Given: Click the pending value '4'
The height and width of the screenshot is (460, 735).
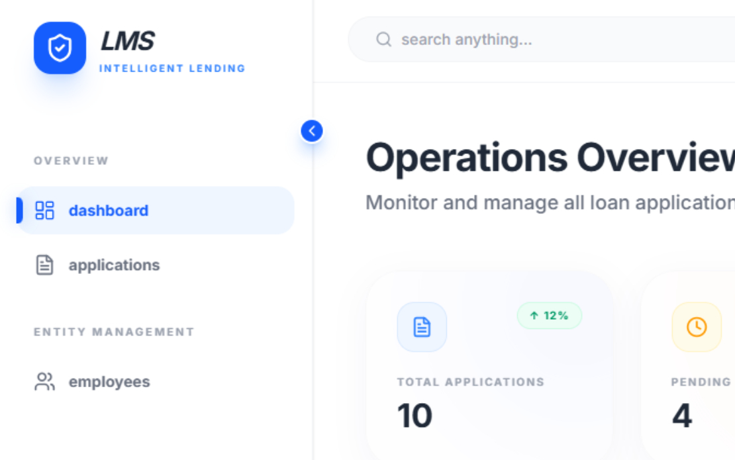Looking at the screenshot, I should 682,416.
